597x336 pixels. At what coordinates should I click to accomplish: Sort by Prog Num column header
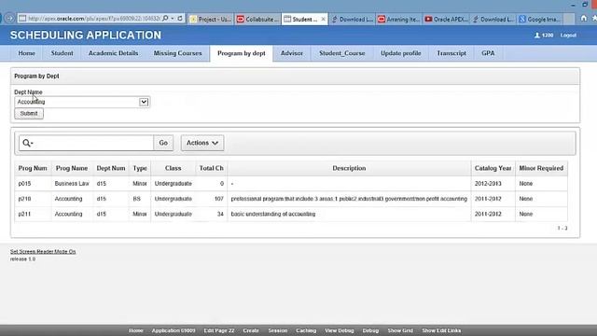pyautogui.click(x=33, y=168)
